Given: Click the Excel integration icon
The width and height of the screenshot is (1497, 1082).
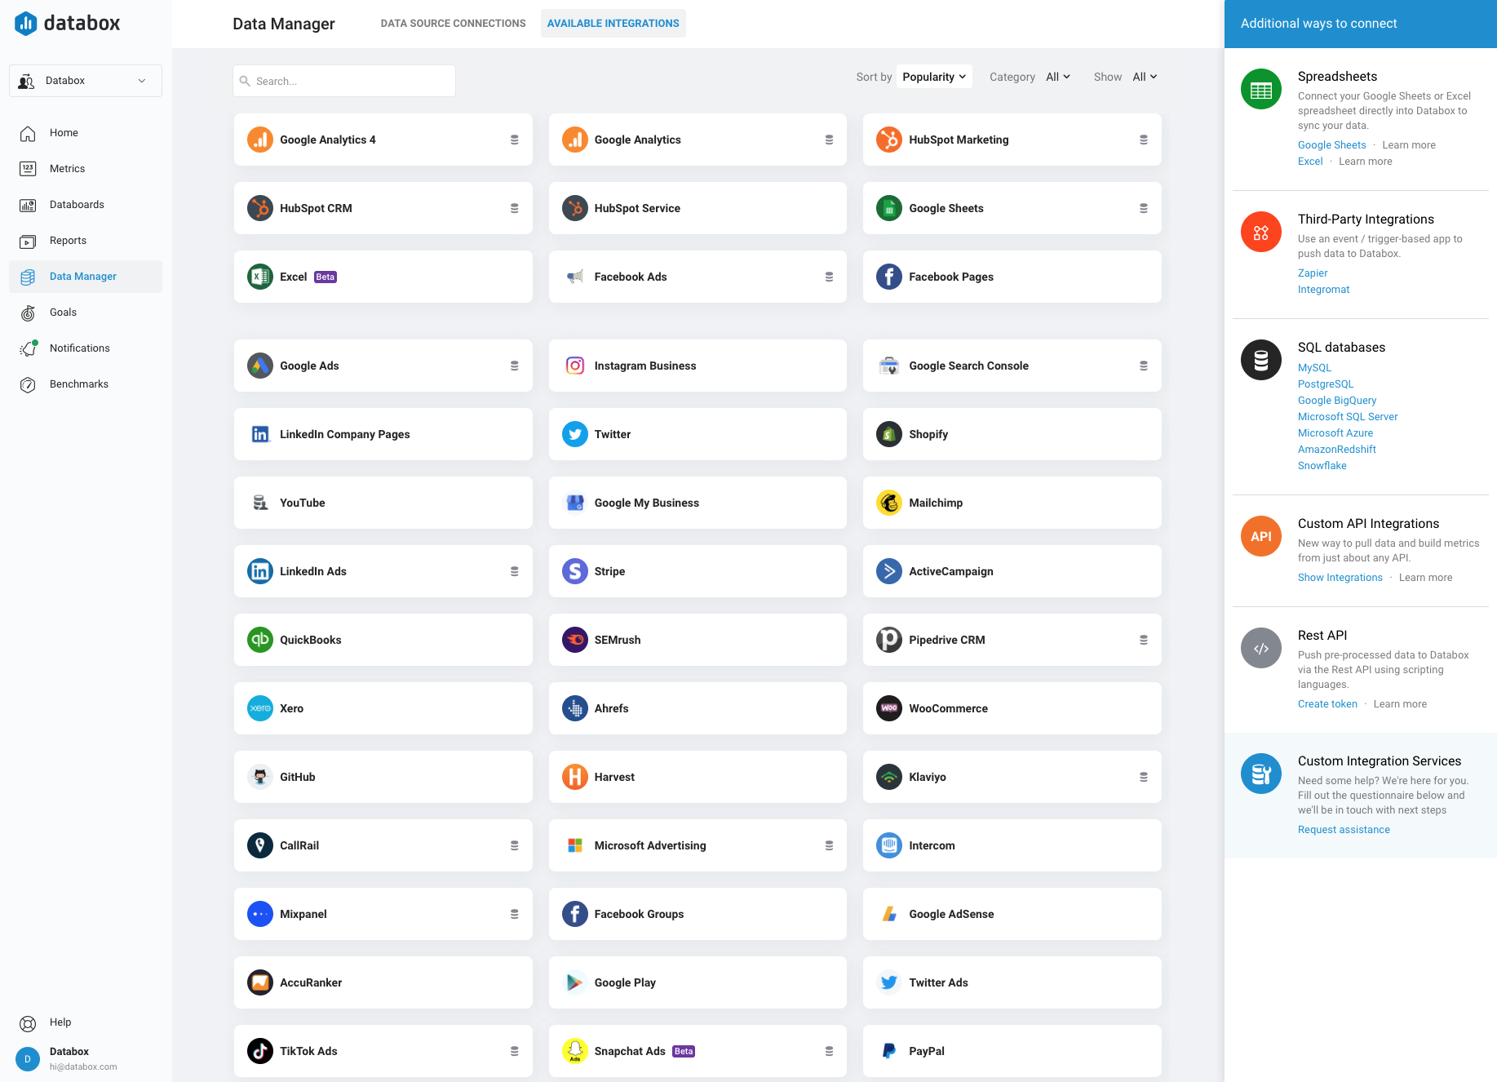Looking at the screenshot, I should (x=260, y=277).
